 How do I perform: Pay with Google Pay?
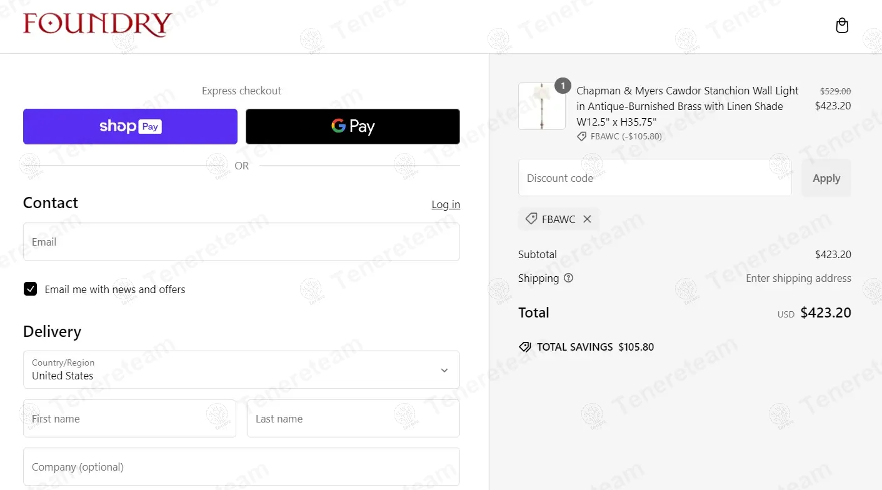click(x=353, y=126)
